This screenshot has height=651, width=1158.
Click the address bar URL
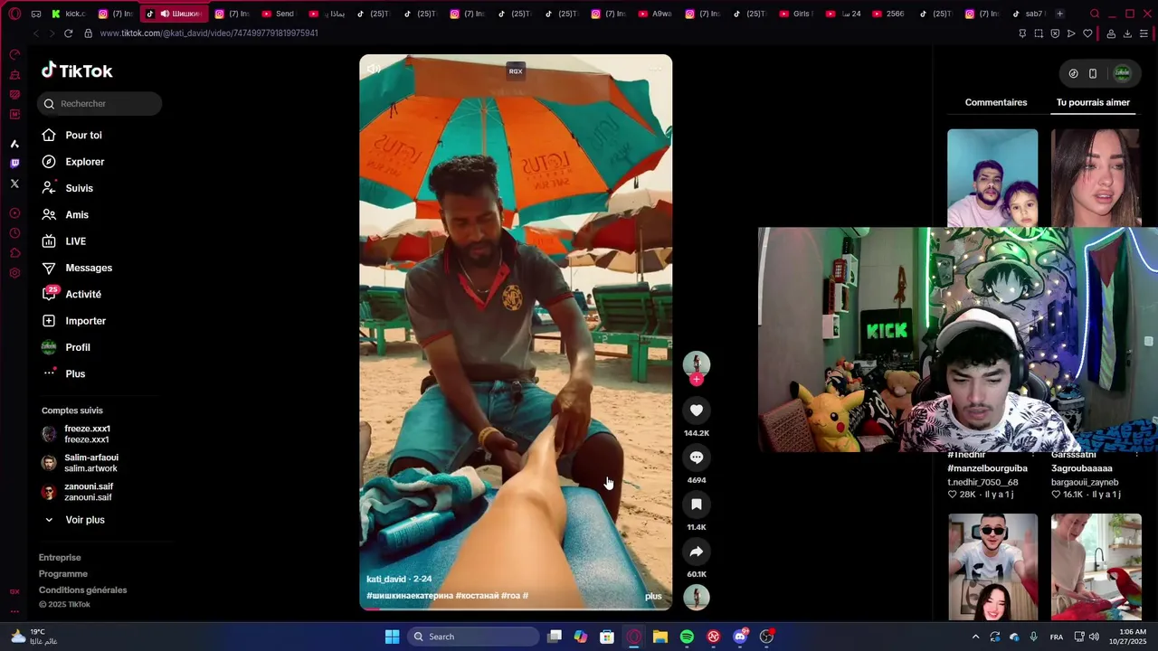coord(209,33)
